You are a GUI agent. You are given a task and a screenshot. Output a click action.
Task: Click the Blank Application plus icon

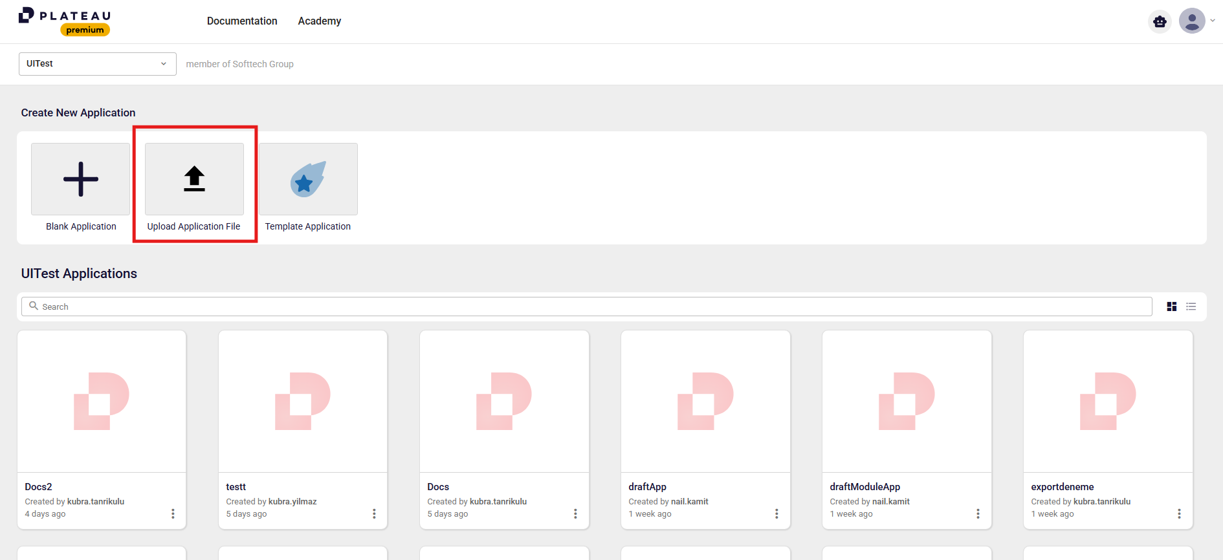[81, 179]
